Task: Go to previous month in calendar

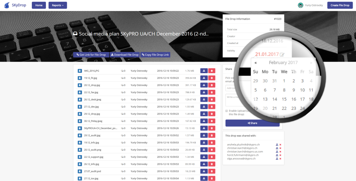Action: [256, 63]
